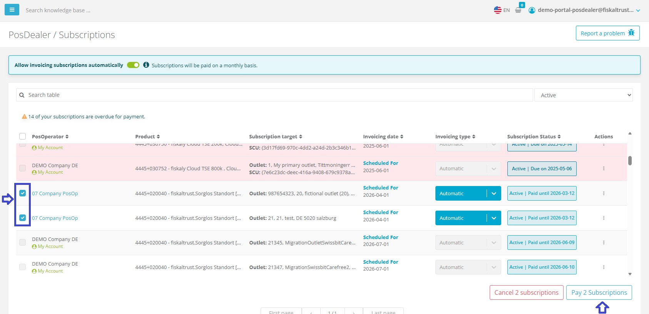Viewport: 649px width, 314px height.
Task: Click the overdue warning triangle icon
Action: (x=24, y=116)
